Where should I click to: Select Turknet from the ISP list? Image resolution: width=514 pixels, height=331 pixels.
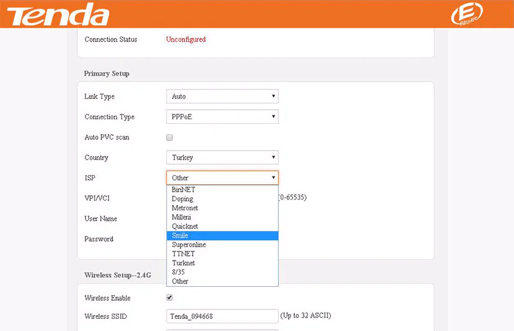click(x=222, y=263)
